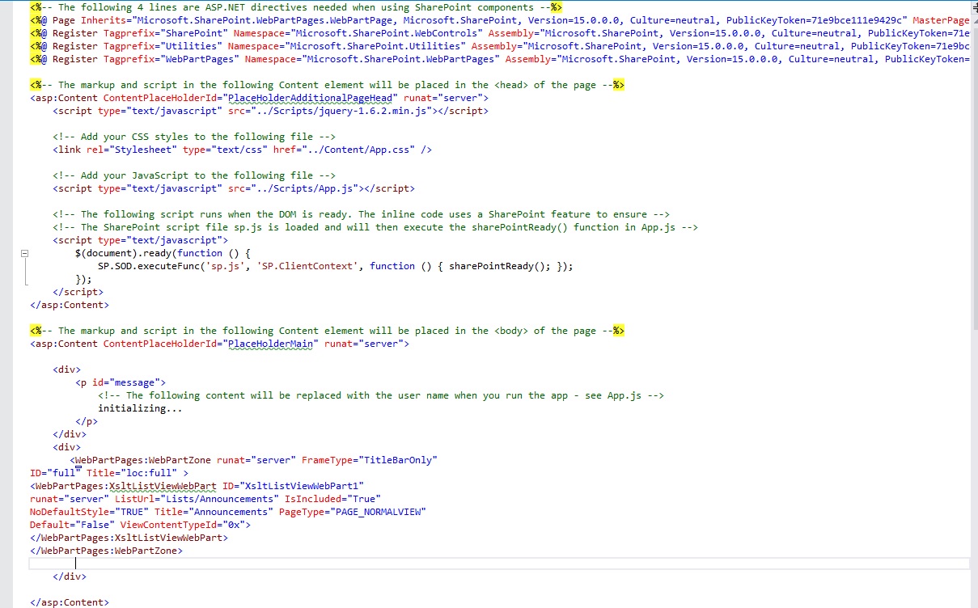This screenshot has width=978, height=608.
Task: Click the PageType="PAGE_NORMALVIEW" attribute
Action: coord(353,512)
